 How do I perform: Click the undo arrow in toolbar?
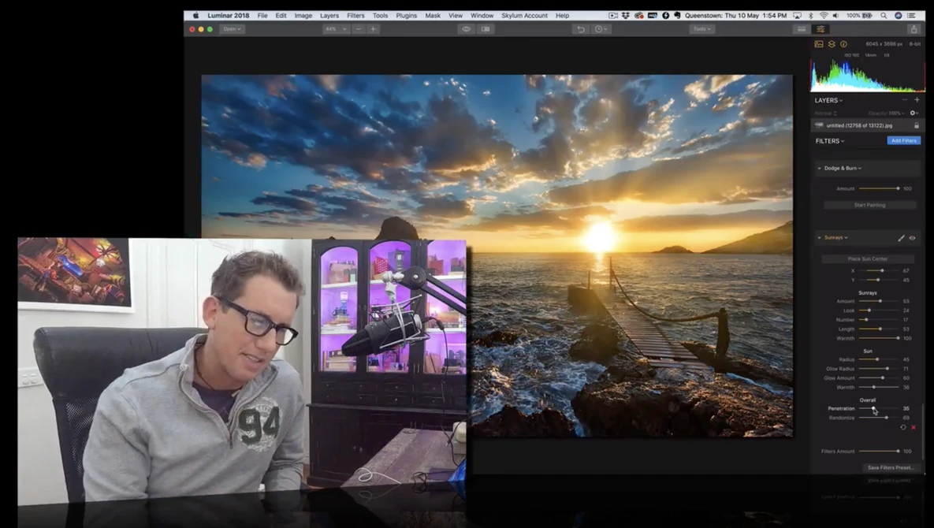pos(580,28)
